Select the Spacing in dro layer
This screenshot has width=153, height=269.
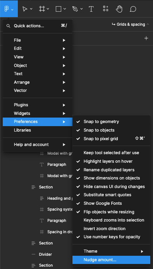(x=60, y=232)
